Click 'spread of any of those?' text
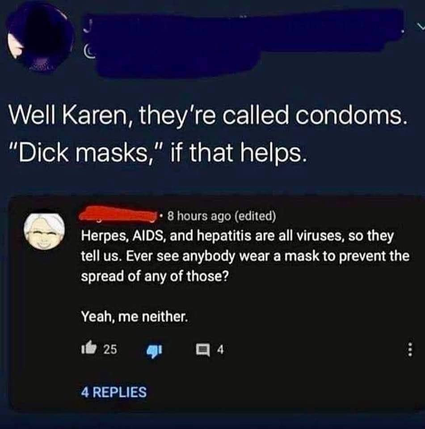This screenshot has width=425, height=429. coord(155,277)
